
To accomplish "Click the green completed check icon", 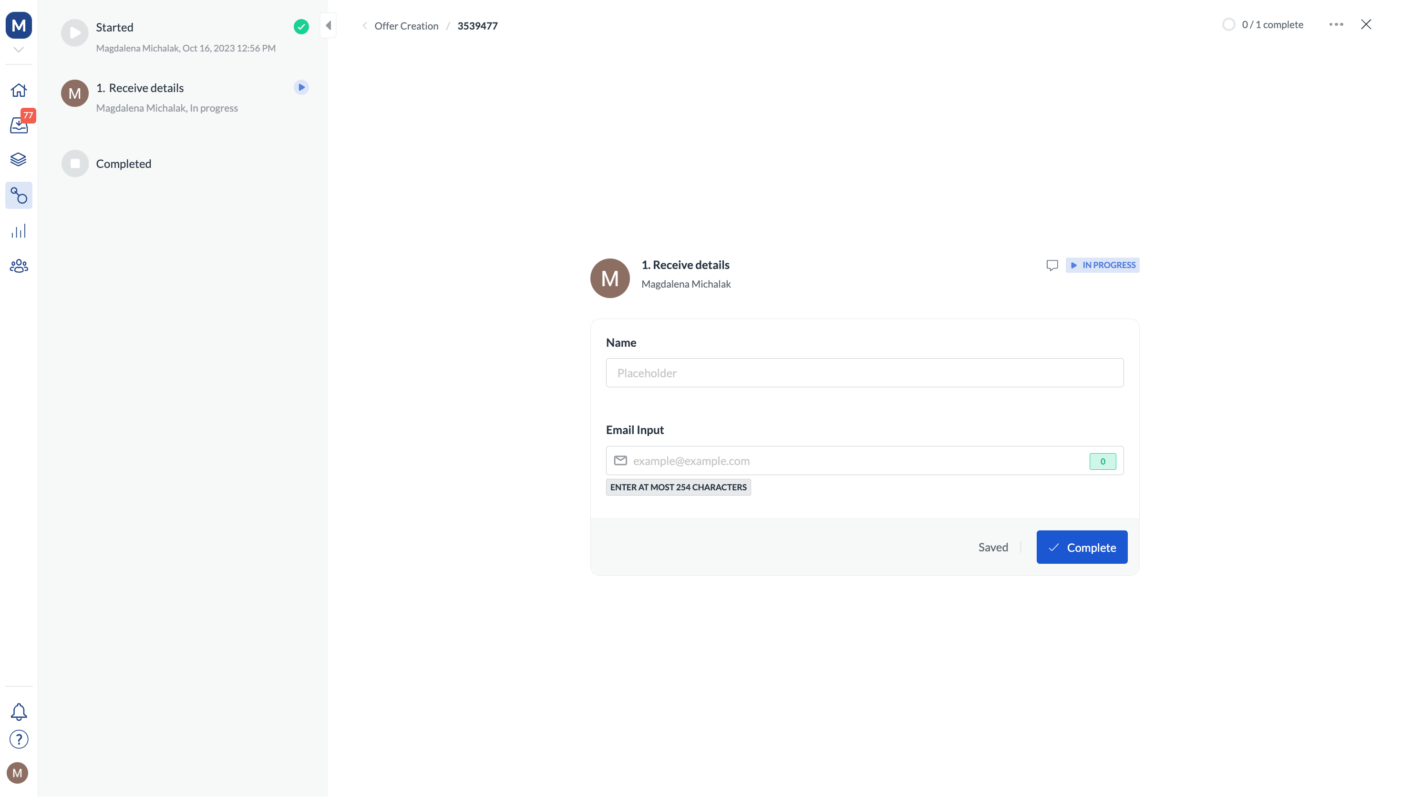I will click(x=301, y=27).
